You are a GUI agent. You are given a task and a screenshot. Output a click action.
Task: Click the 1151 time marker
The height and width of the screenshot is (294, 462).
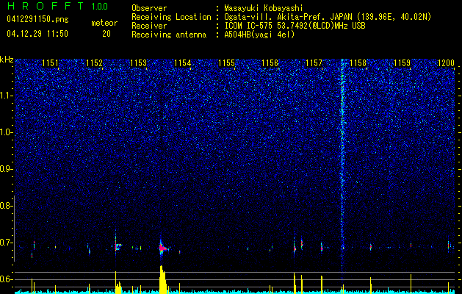point(51,63)
